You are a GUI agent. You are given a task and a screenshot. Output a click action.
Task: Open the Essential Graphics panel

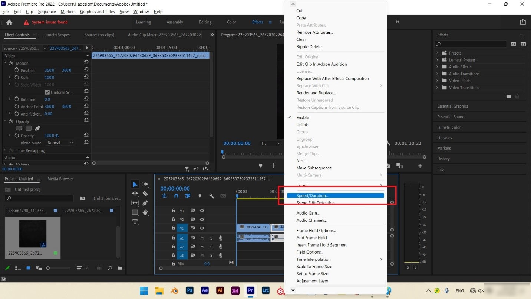pyautogui.click(x=452, y=106)
